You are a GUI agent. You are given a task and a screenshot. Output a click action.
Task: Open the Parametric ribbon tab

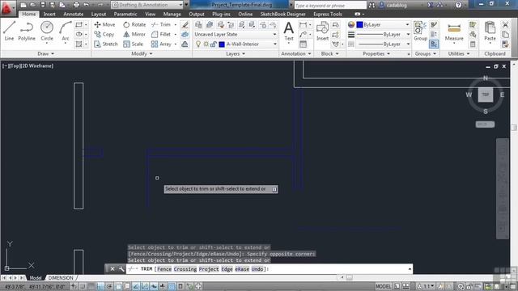[x=125, y=15]
